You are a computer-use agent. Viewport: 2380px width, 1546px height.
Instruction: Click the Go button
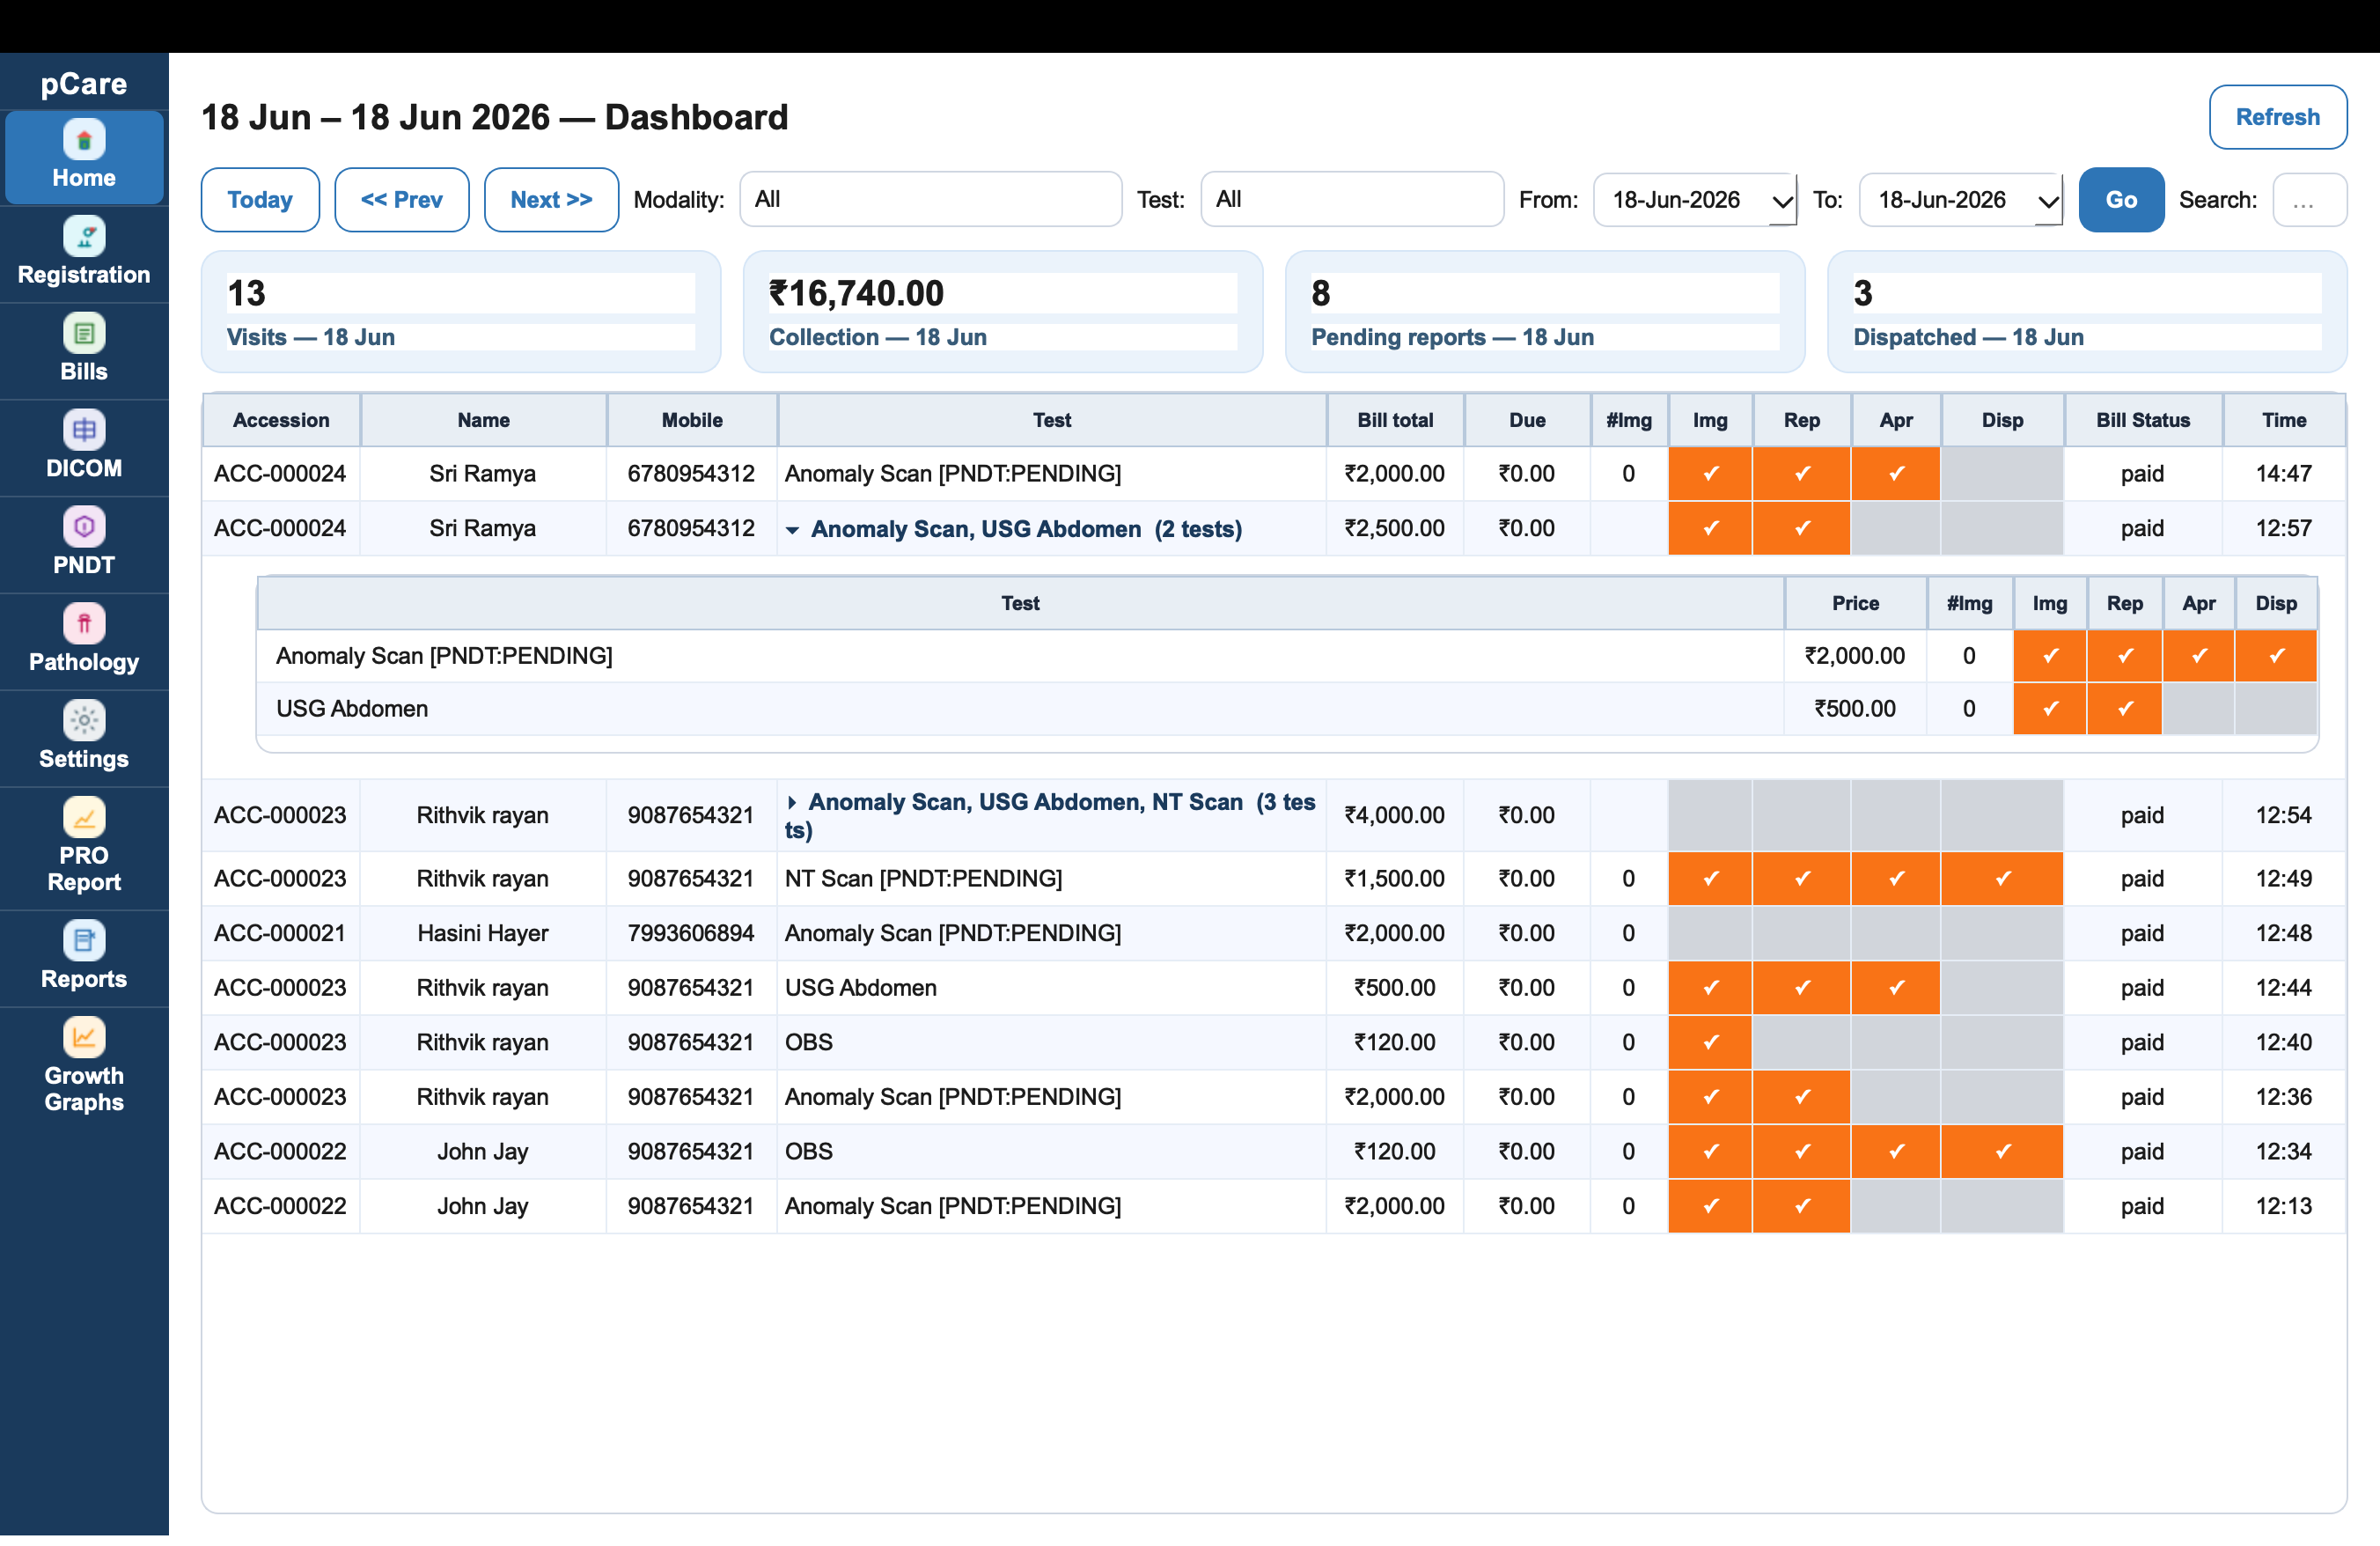pos(2121,200)
